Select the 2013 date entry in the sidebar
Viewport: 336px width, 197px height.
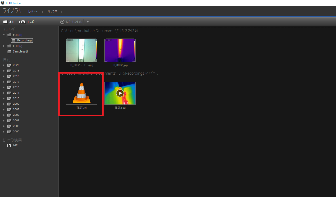coord(16,87)
